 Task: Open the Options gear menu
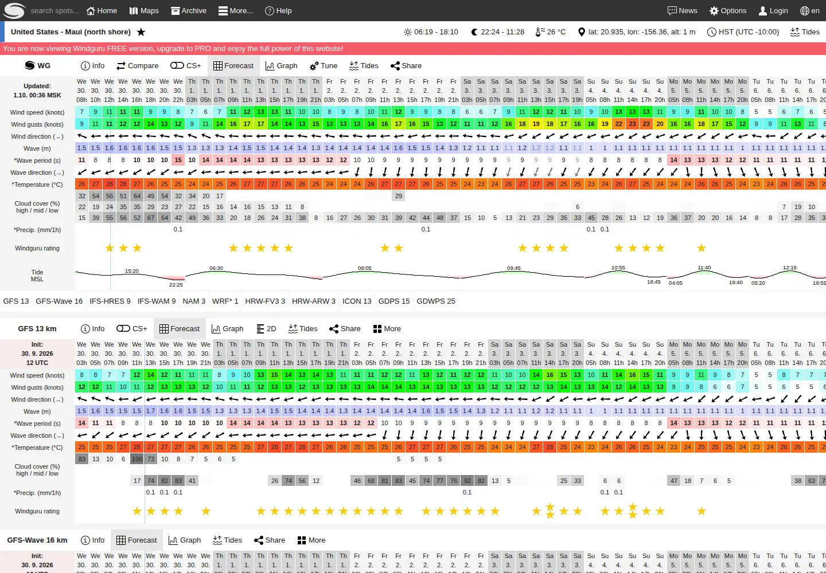(728, 10)
